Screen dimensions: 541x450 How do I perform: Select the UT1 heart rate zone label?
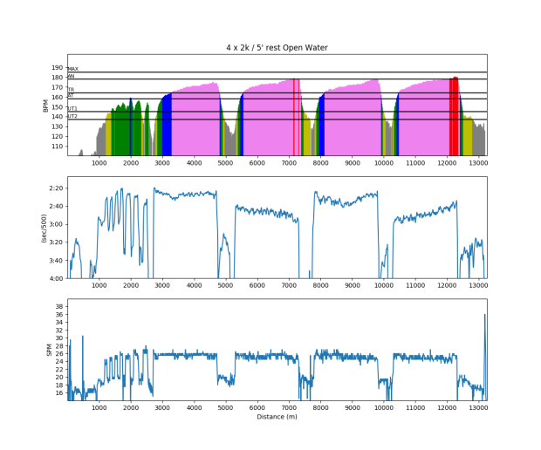point(73,109)
